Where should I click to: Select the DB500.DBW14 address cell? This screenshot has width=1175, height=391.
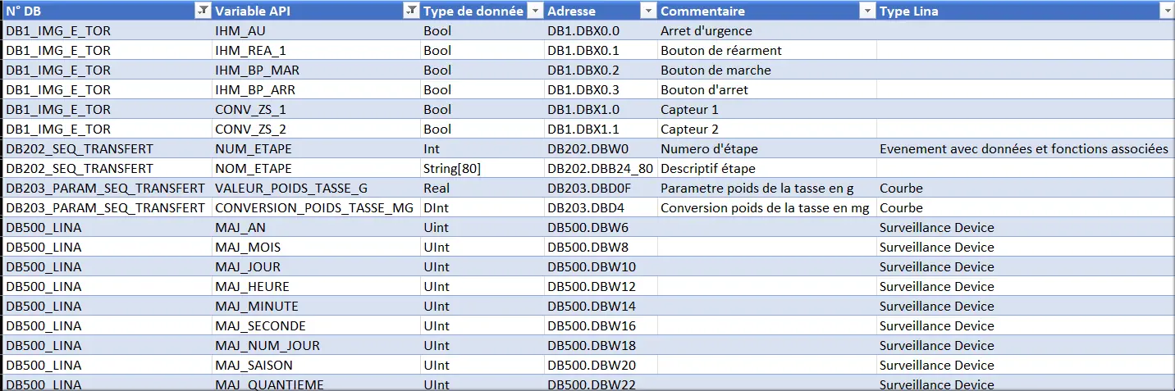(601, 306)
